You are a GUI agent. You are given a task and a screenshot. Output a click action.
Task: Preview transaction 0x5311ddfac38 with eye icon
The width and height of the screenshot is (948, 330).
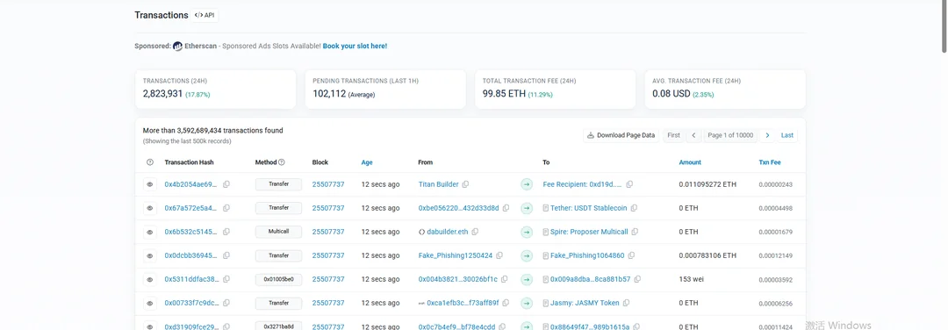pyautogui.click(x=150, y=280)
